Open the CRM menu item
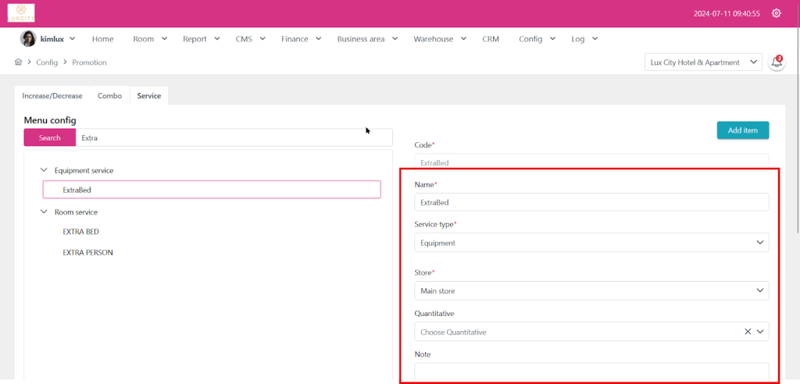This screenshot has height=384, width=800. (x=491, y=39)
